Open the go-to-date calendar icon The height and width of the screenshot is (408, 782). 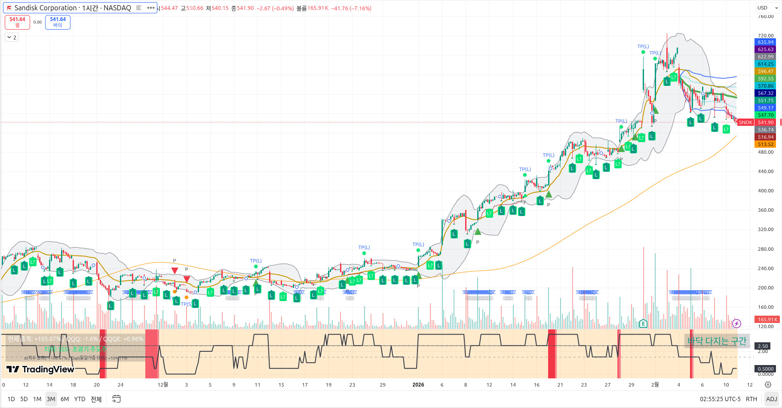tap(116, 399)
